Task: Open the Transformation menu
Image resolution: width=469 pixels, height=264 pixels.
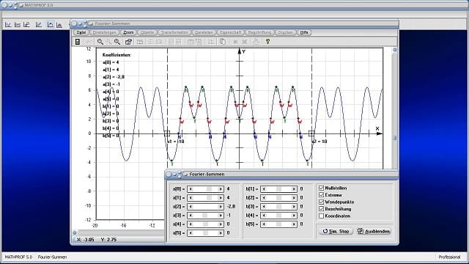Action: coord(174,32)
